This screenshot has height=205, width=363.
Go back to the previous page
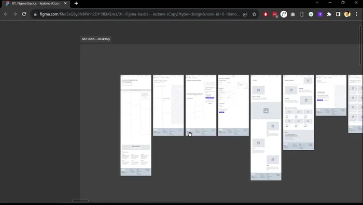[x=6, y=14]
